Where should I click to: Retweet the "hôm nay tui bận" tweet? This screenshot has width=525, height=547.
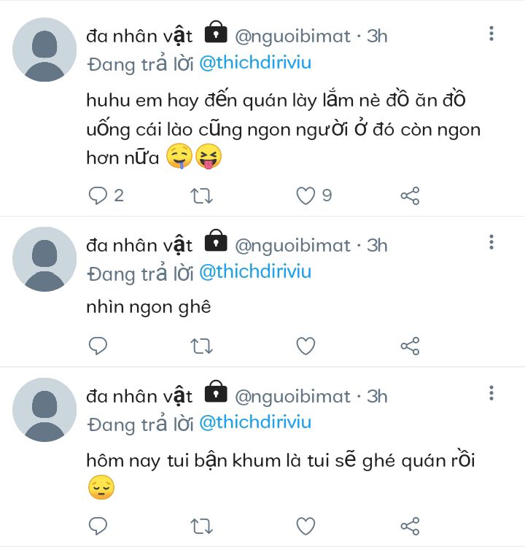(x=201, y=525)
